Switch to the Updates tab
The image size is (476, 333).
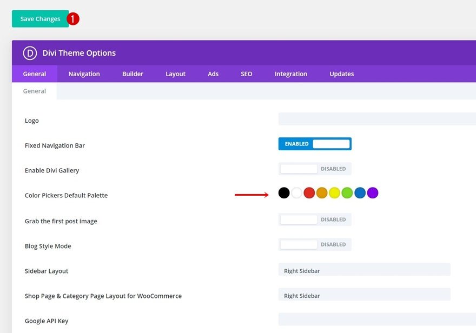[x=341, y=74]
